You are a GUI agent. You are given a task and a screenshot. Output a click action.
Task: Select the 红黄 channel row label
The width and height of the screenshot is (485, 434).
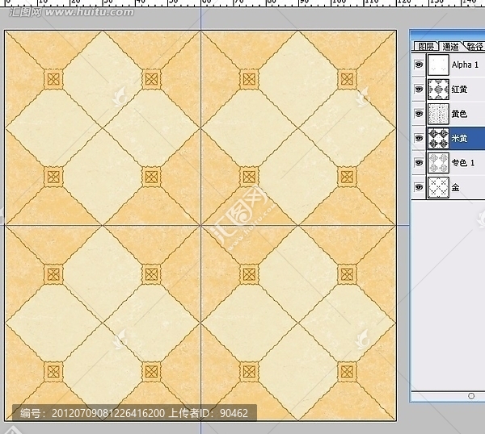(459, 90)
